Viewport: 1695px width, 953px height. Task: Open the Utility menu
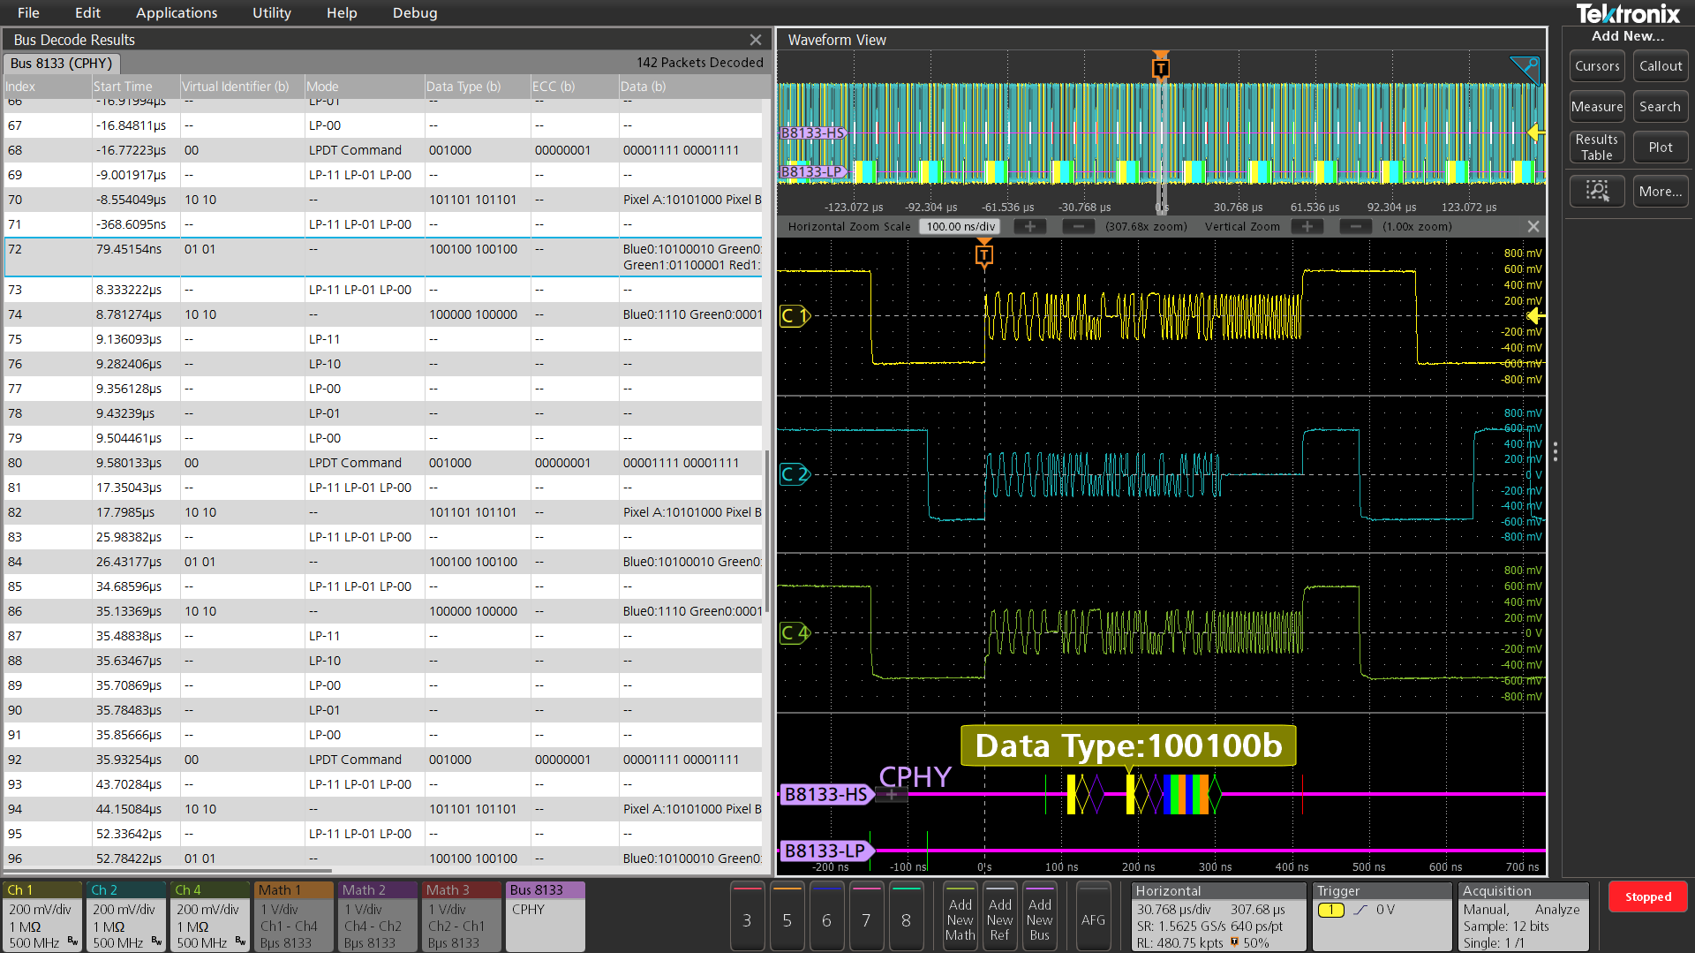270,12
